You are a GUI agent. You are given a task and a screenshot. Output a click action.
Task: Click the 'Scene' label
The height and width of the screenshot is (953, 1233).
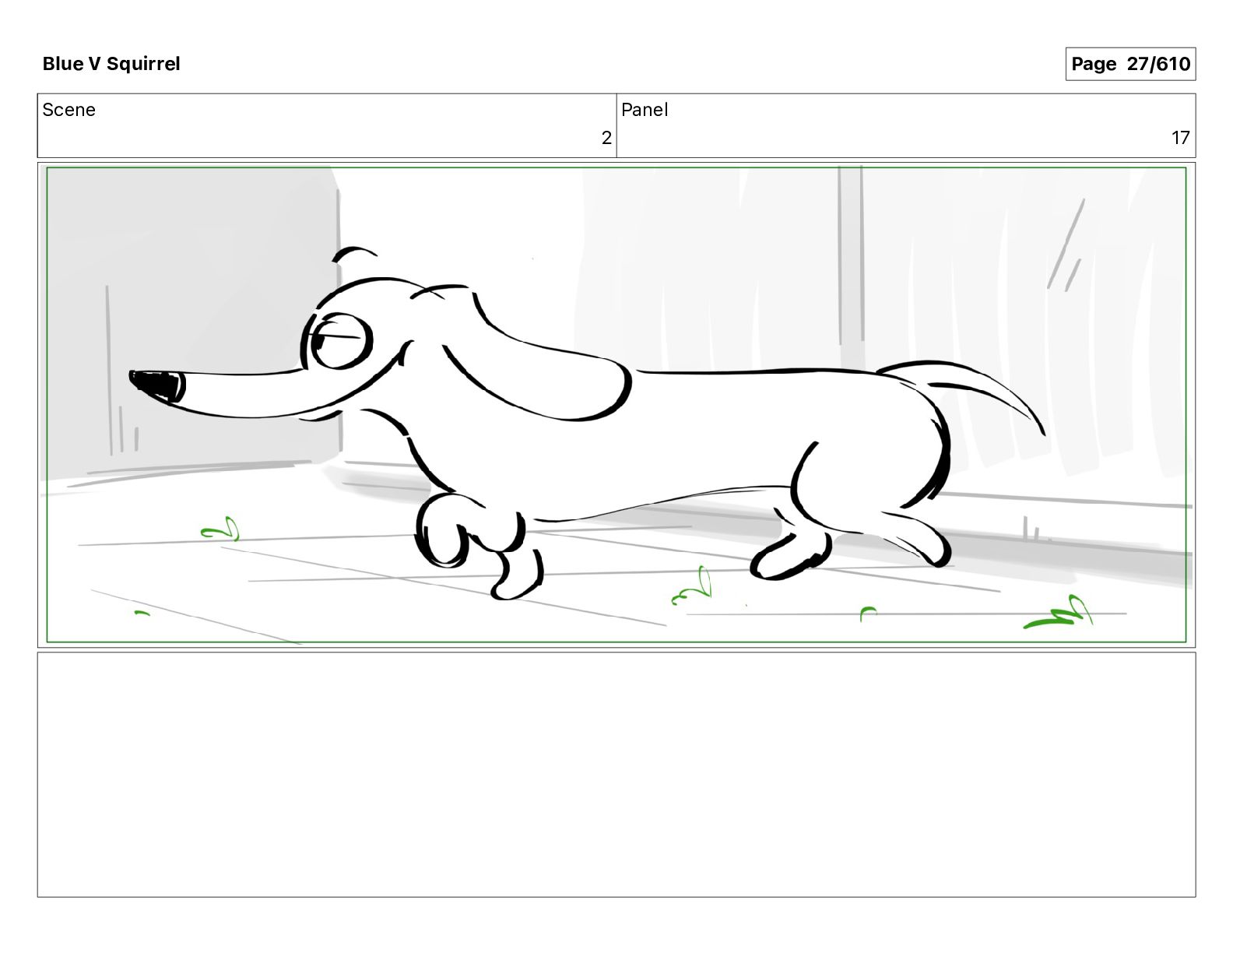pyautogui.click(x=68, y=110)
